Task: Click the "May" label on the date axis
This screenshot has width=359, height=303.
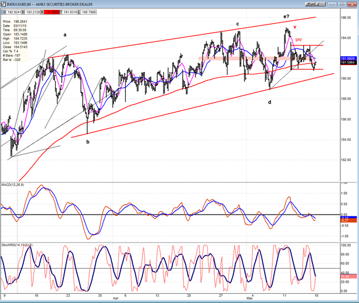Action: (250, 297)
